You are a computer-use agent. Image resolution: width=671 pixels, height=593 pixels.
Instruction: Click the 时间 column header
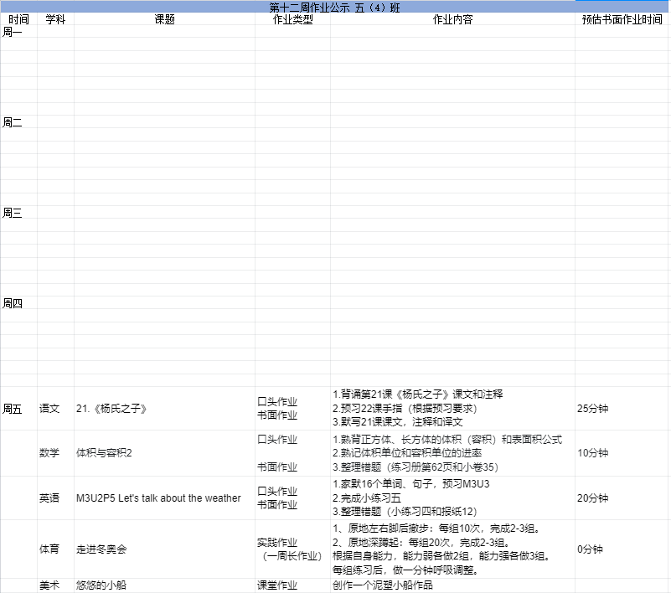pos(18,19)
